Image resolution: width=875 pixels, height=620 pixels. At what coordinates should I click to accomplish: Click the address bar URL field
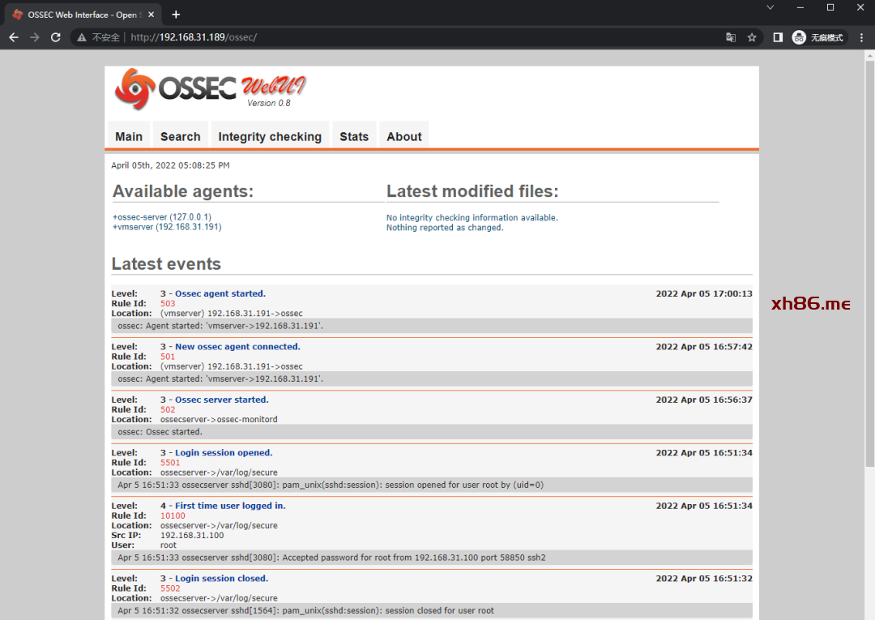pyautogui.click(x=405, y=37)
